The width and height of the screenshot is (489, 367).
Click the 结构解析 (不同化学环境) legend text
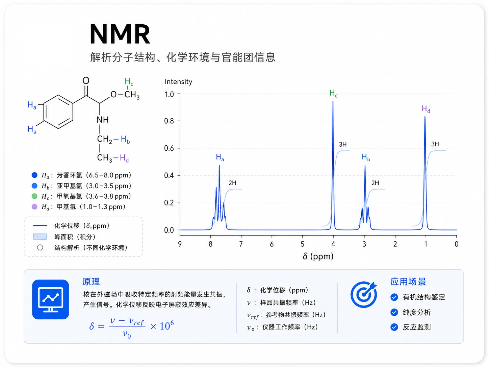pos(91,247)
